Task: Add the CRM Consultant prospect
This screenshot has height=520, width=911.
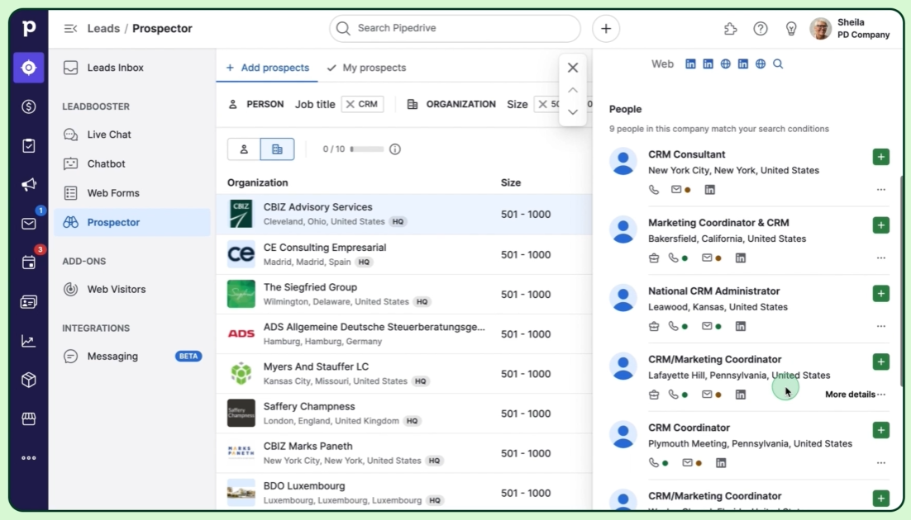Action: tap(880, 157)
